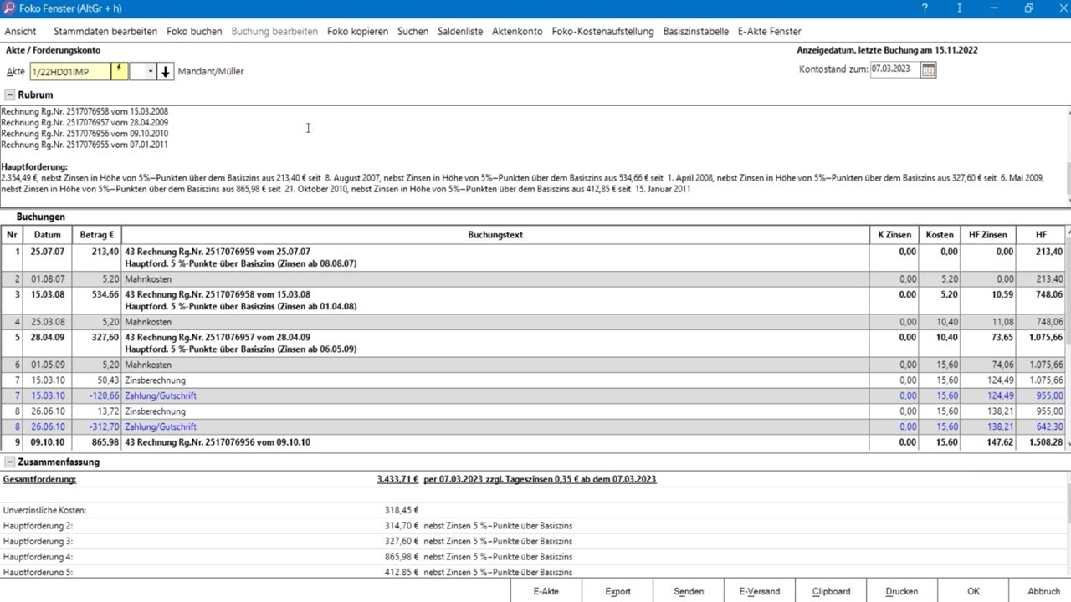Open Stammdaten bearbeiten menu

tap(105, 31)
